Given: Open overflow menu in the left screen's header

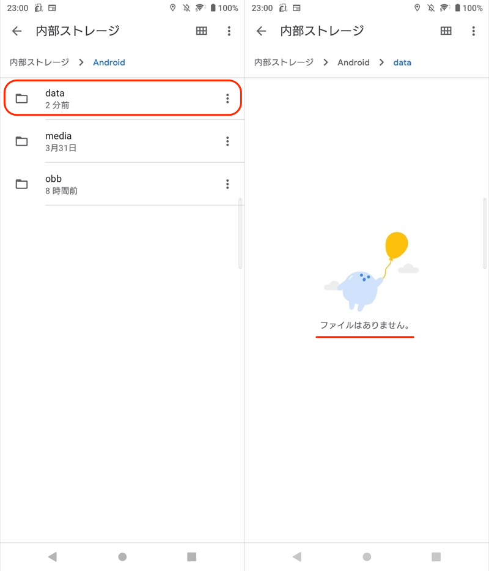Looking at the screenshot, I should [x=229, y=31].
